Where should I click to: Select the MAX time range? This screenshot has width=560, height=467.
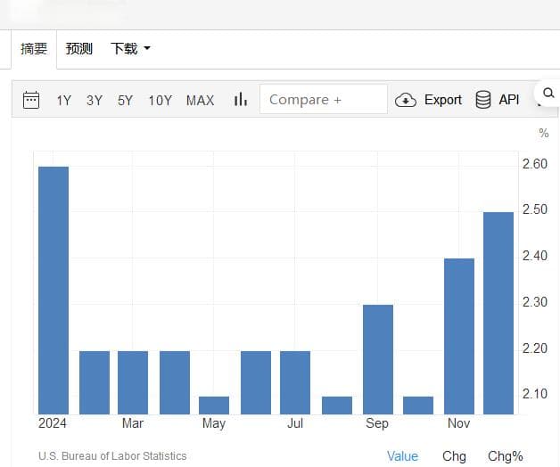click(200, 101)
